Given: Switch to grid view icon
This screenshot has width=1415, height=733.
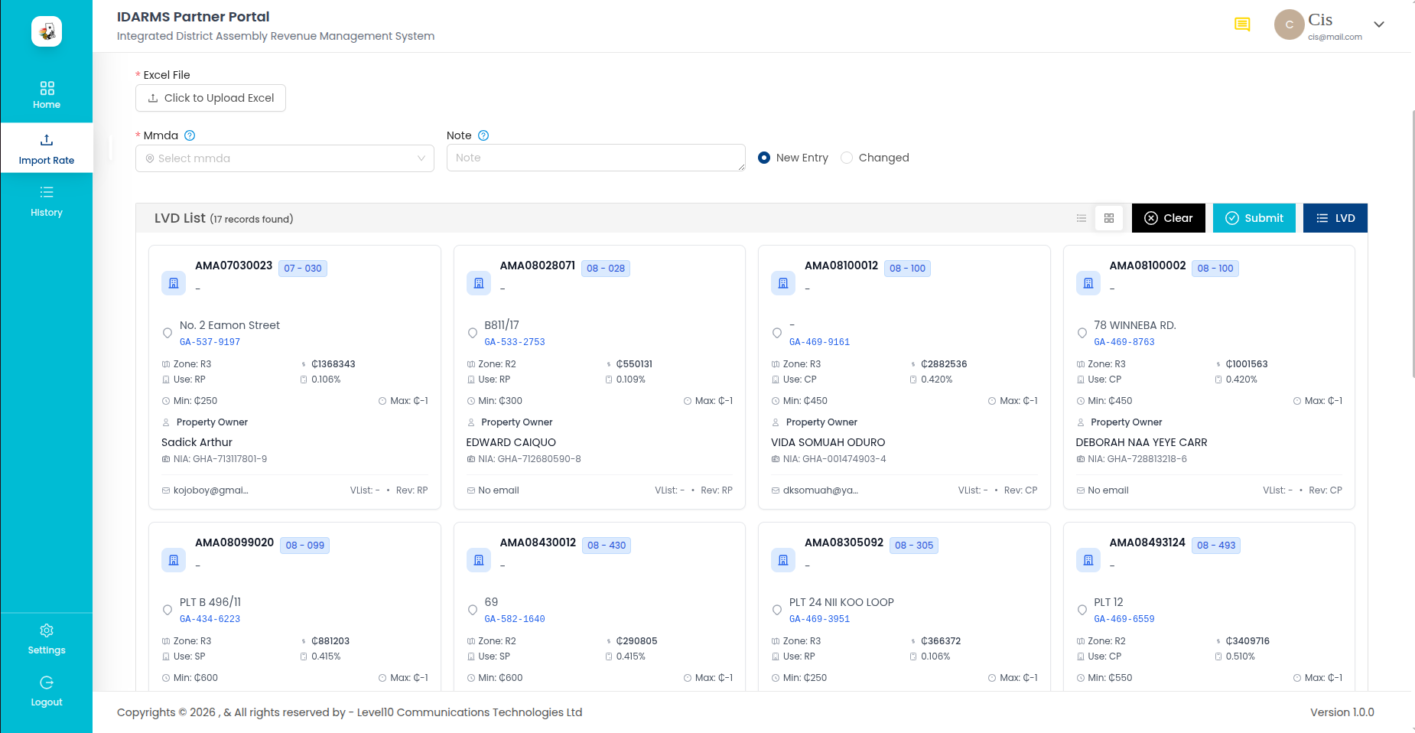Looking at the screenshot, I should tap(1109, 218).
